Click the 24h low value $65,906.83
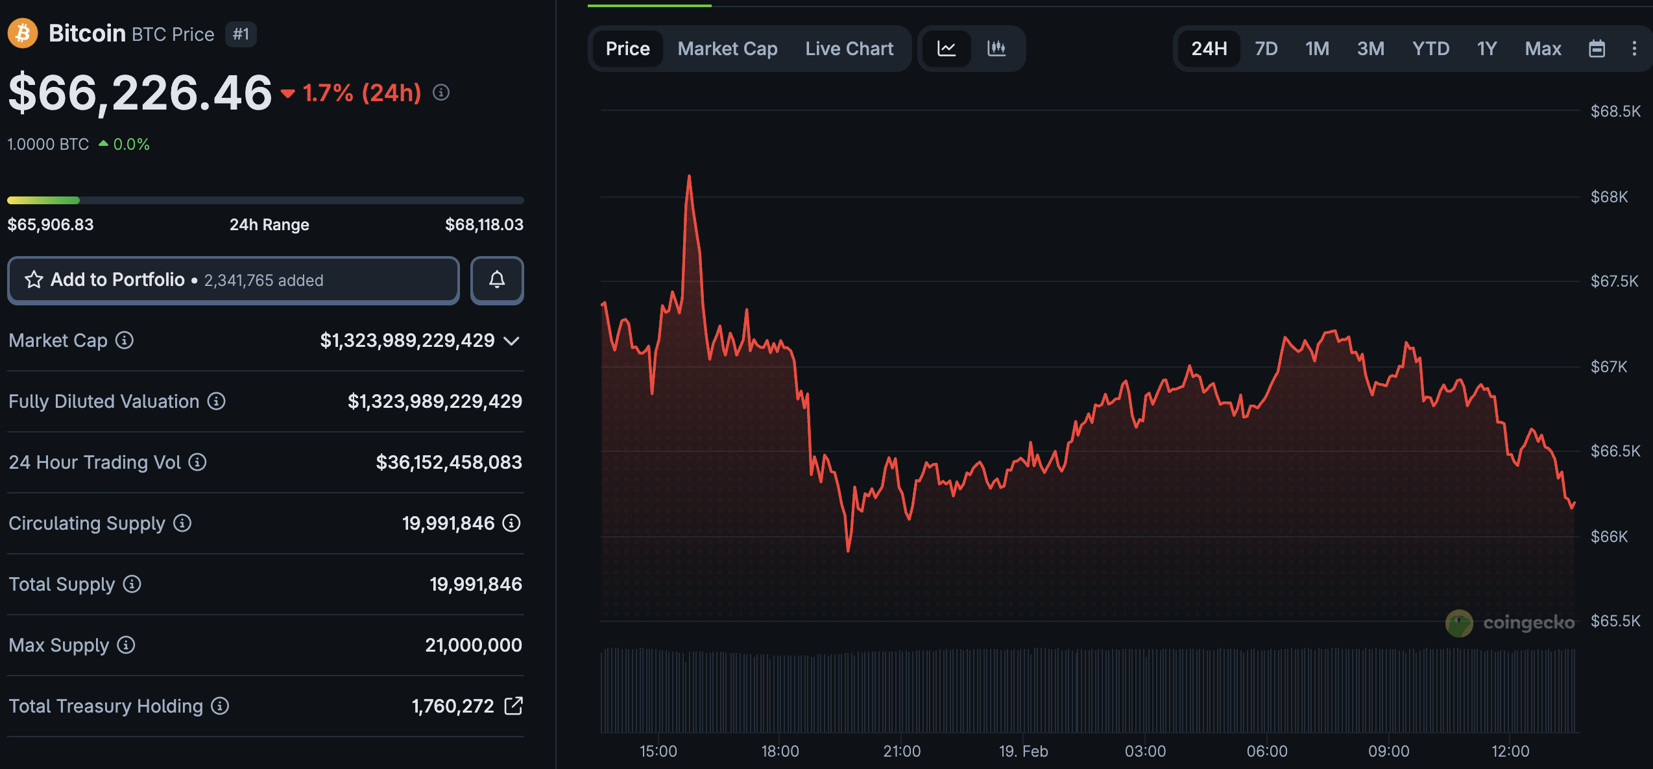The height and width of the screenshot is (769, 1653). [51, 224]
